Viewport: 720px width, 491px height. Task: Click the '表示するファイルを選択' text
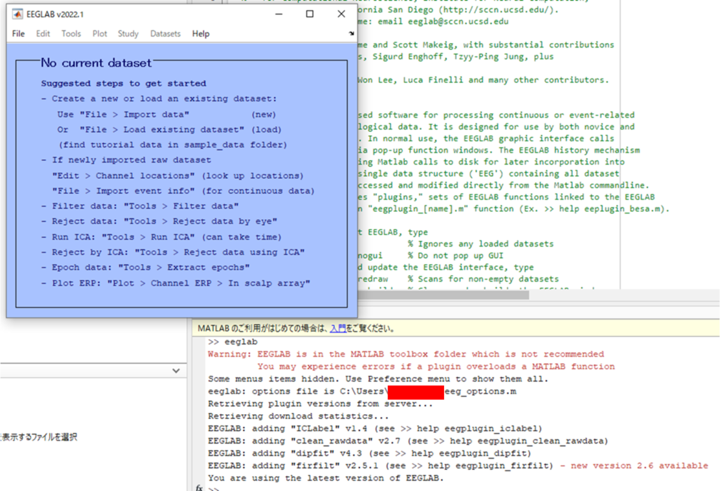tap(39, 437)
